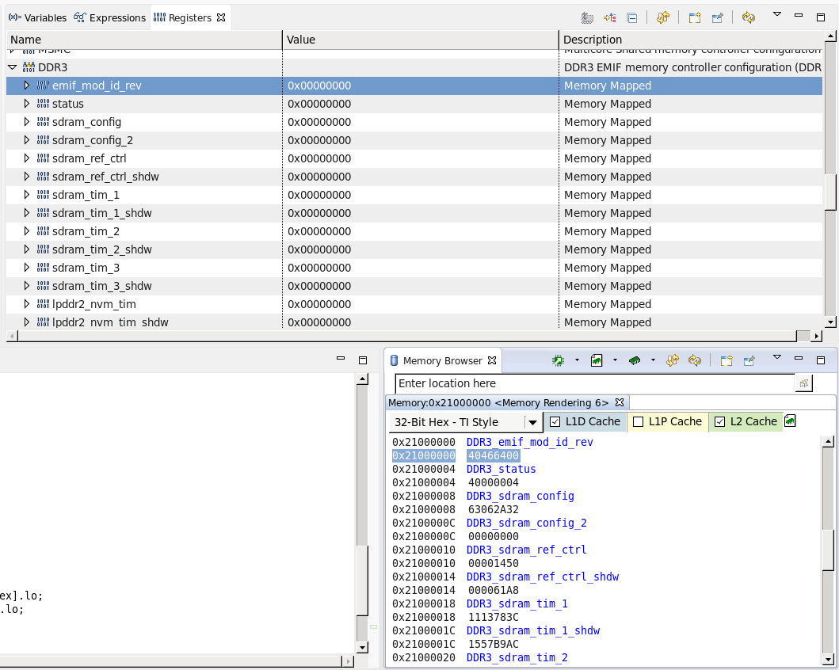Expand the sdram_config register
This screenshot has width=839, height=670.
pos(26,122)
